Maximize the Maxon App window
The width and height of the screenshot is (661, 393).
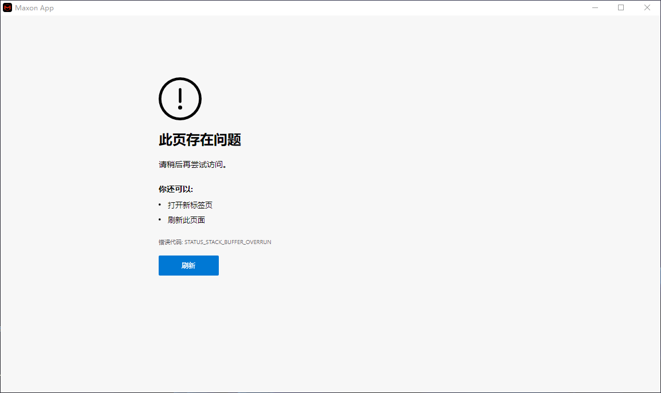click(621, 7)
